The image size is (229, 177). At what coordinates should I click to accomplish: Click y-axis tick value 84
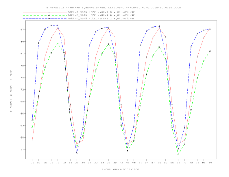point(22,42)
